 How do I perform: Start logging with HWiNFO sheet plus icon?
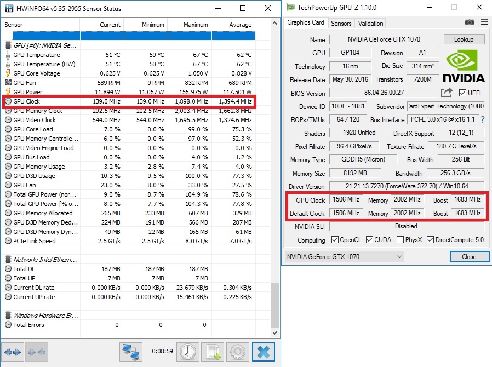(x=213, y=352)
